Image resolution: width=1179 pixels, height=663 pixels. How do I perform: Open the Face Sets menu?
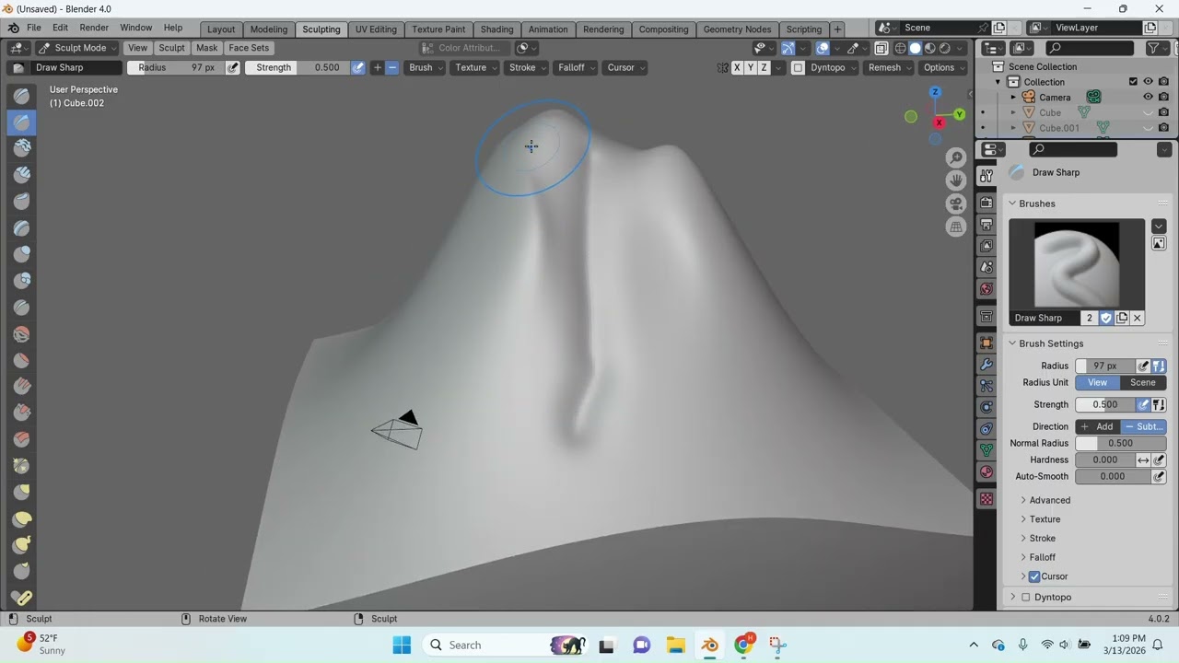[249, 48]
